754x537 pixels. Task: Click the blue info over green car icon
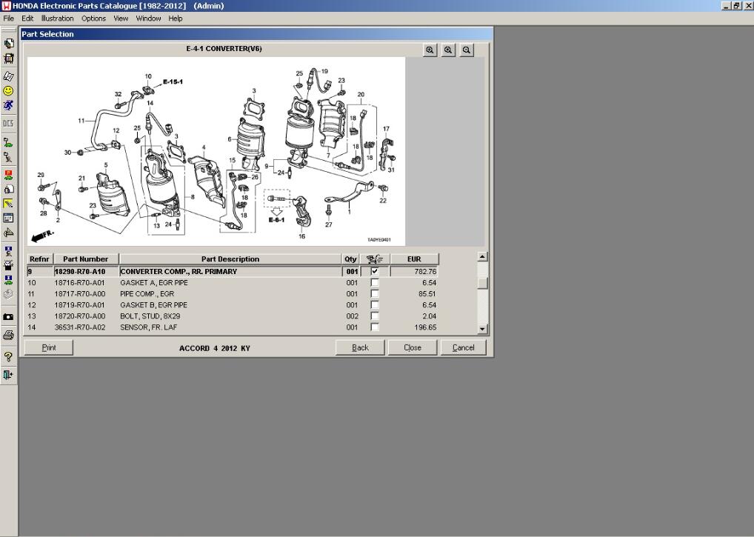point(8,280)
